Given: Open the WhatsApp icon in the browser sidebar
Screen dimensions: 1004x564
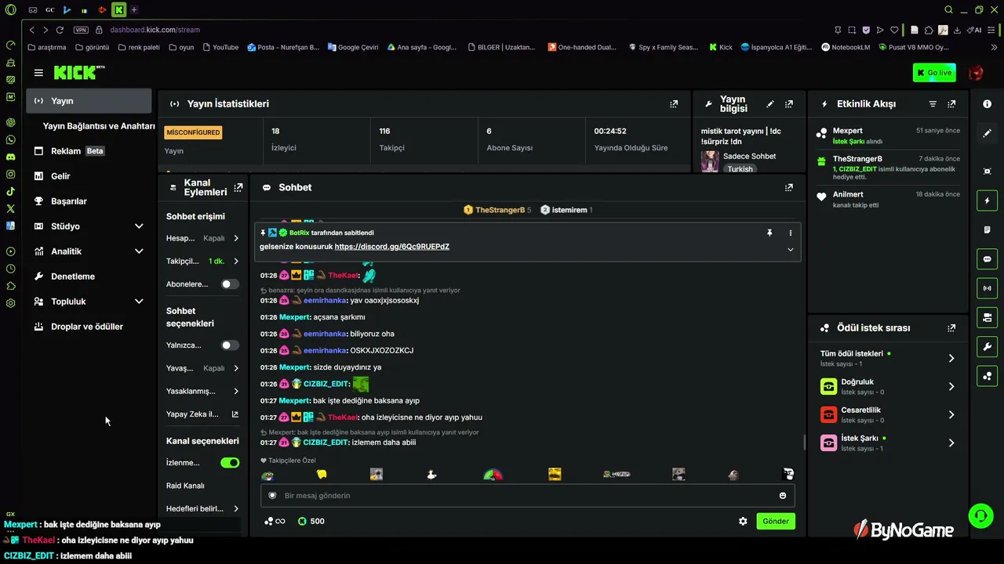Looking at the screenshot, I should 10,139.
